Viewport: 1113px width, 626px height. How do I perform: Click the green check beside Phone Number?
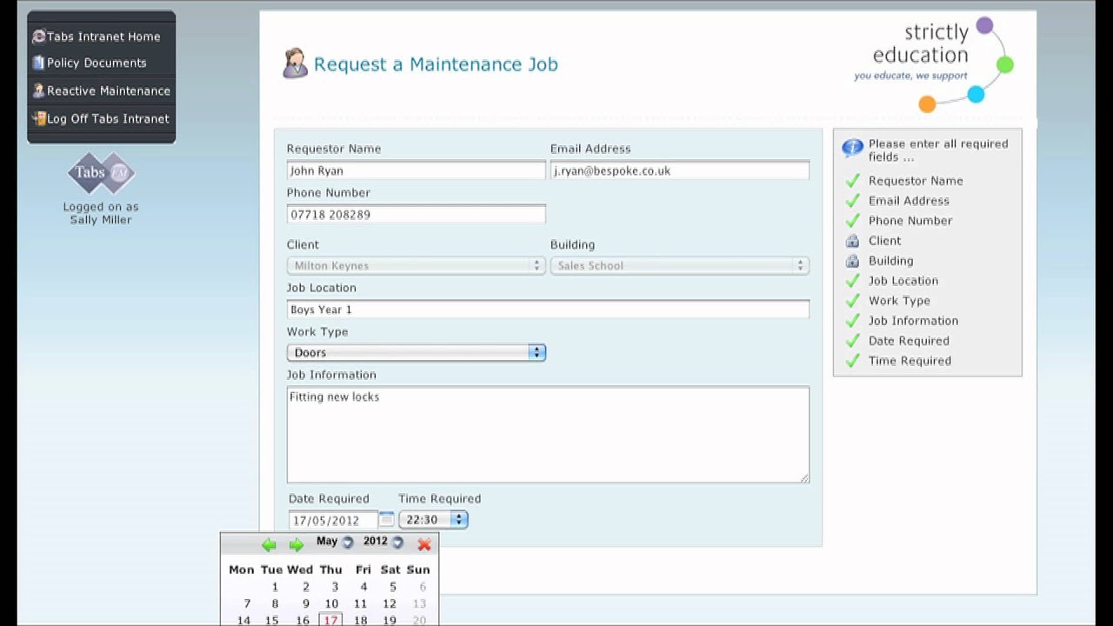pyautogui.click(x=852, y=220)
